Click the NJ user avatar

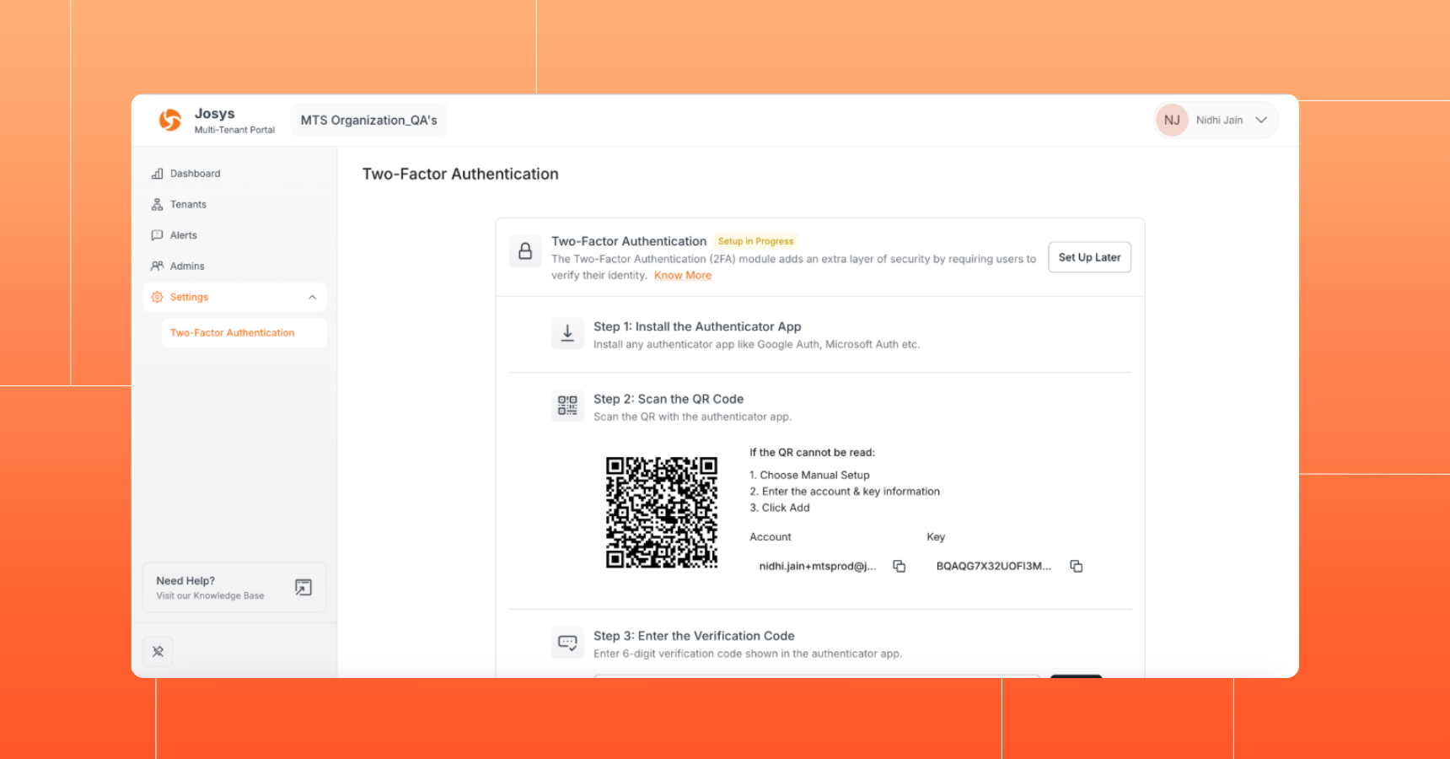[1172, 120]
